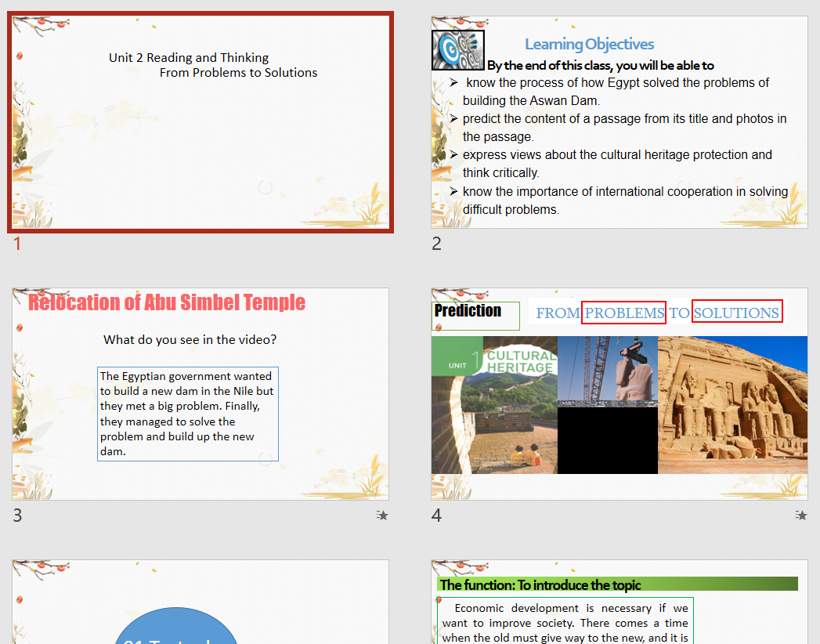Click the crane lifting statue photo
Screen dimensions: 820x644
(x=608, y=371)
